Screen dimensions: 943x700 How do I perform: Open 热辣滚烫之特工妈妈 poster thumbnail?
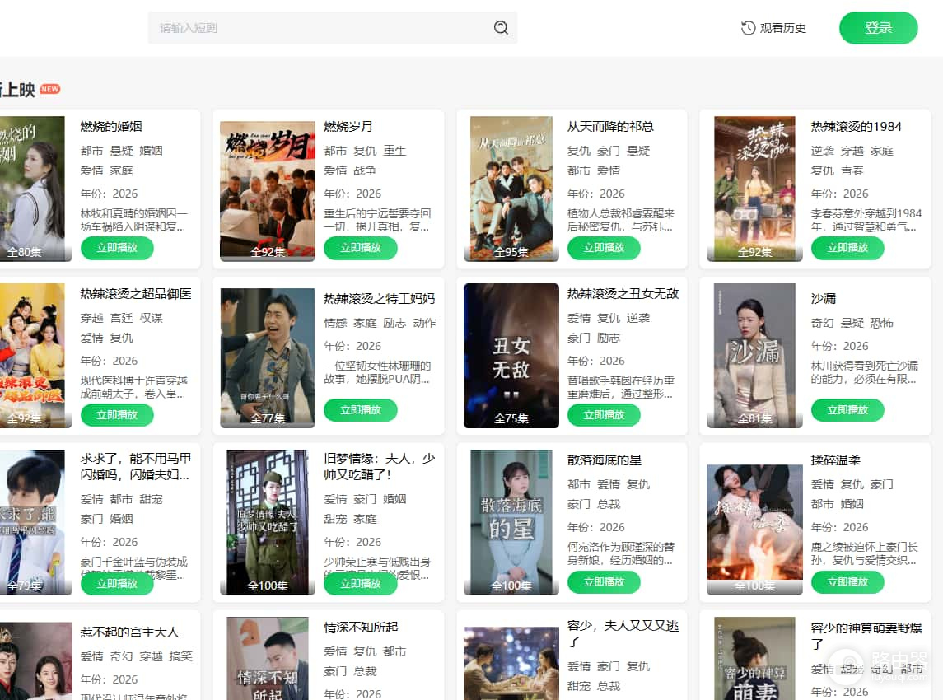point(268,357)
